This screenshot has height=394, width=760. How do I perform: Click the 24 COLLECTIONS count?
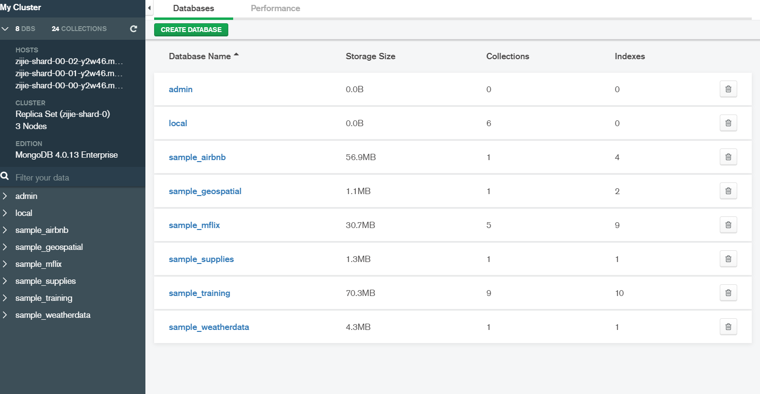point(79,29)
